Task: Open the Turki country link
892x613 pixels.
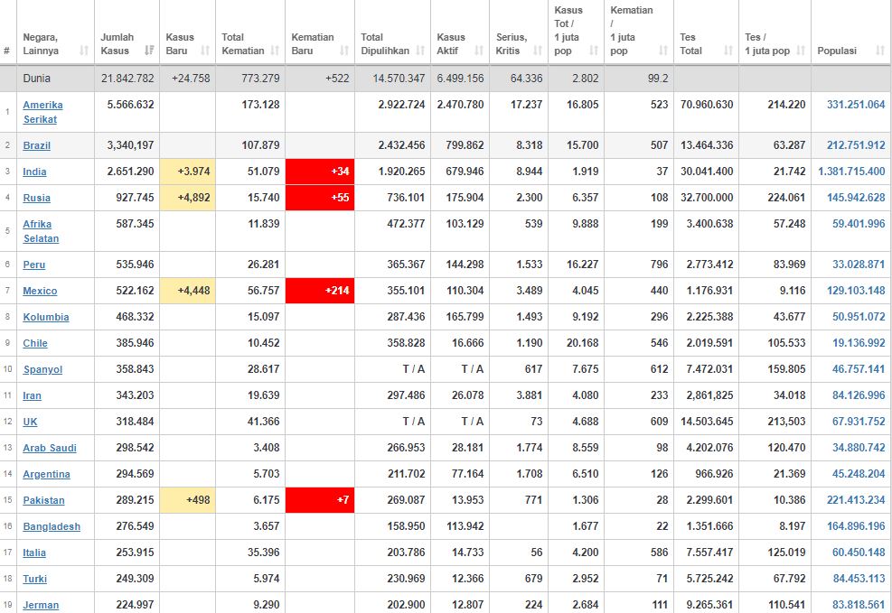Action: 34,579
